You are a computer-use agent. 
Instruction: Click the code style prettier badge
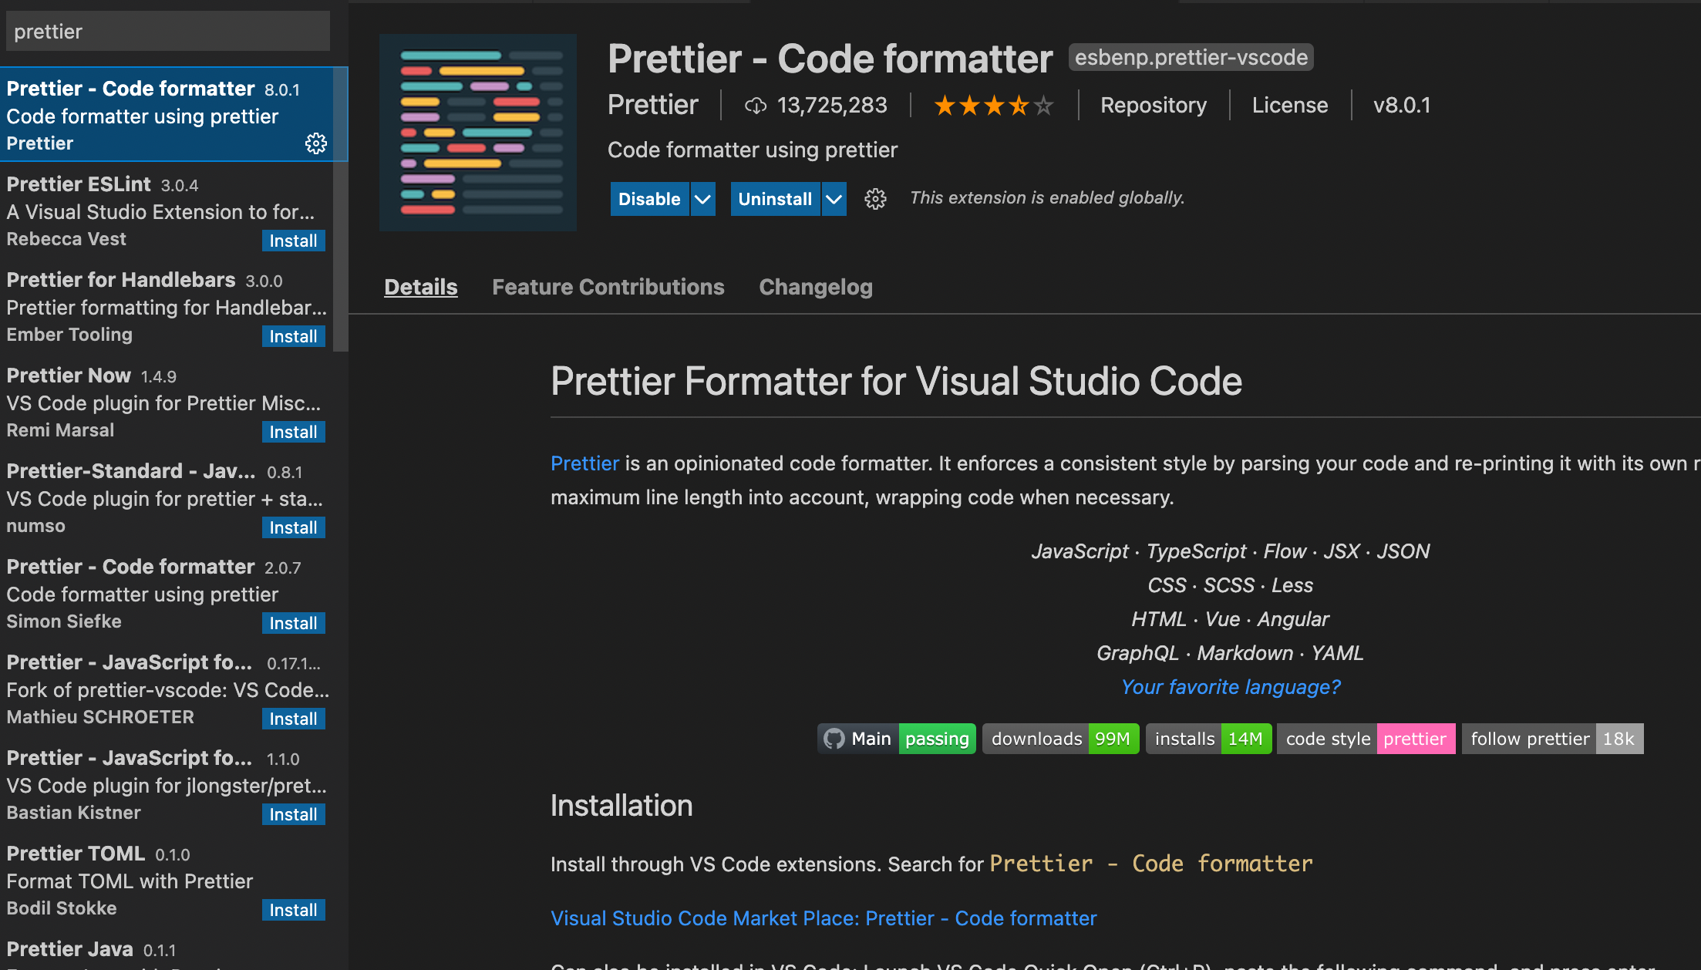click(x=1366, y=739)
